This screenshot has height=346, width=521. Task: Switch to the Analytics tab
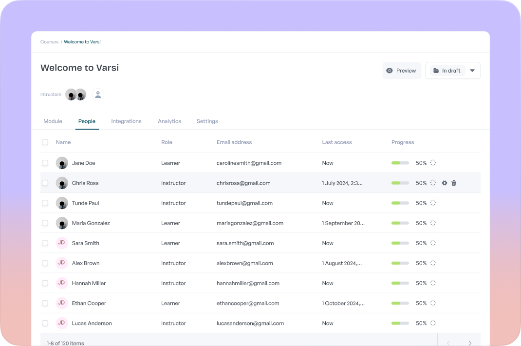(x=169, y=121)
